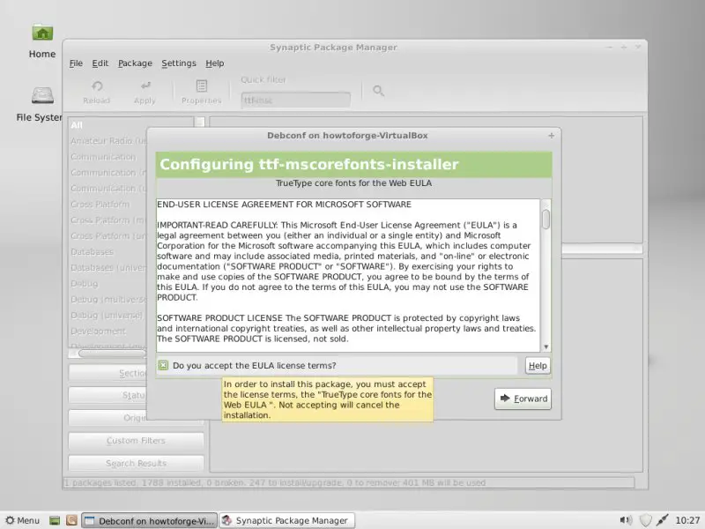Click the Status button in Synaptic sidebar

tap(108, 395)
